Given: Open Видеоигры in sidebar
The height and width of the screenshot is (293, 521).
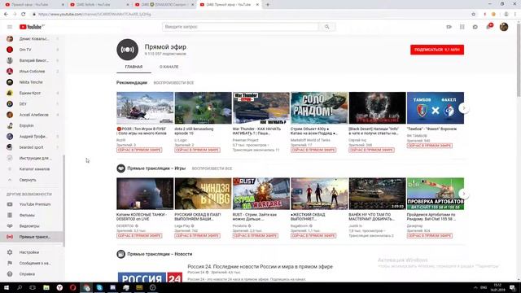Looking at the screenshot, I should (x=32, y=226).
